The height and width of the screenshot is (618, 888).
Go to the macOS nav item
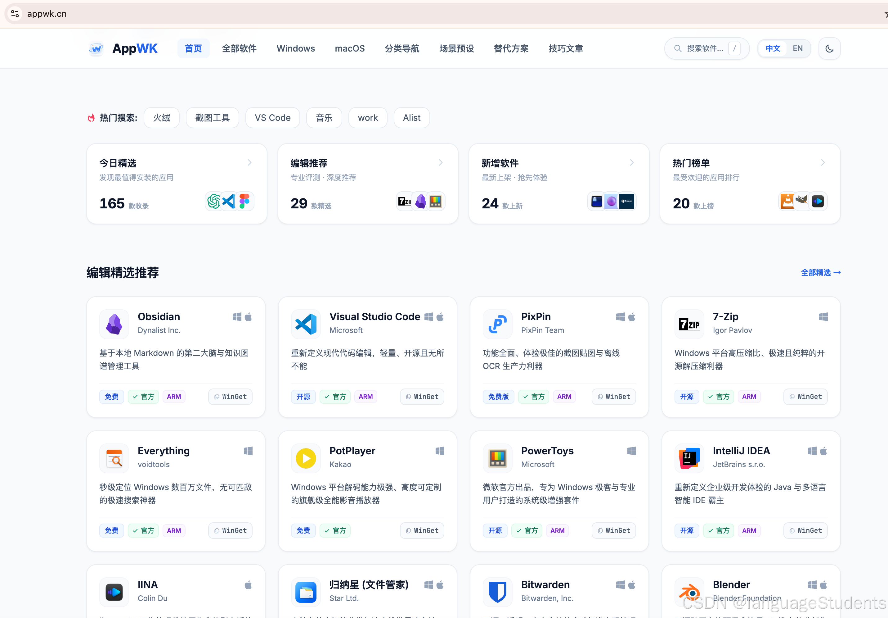coord(350,48)
